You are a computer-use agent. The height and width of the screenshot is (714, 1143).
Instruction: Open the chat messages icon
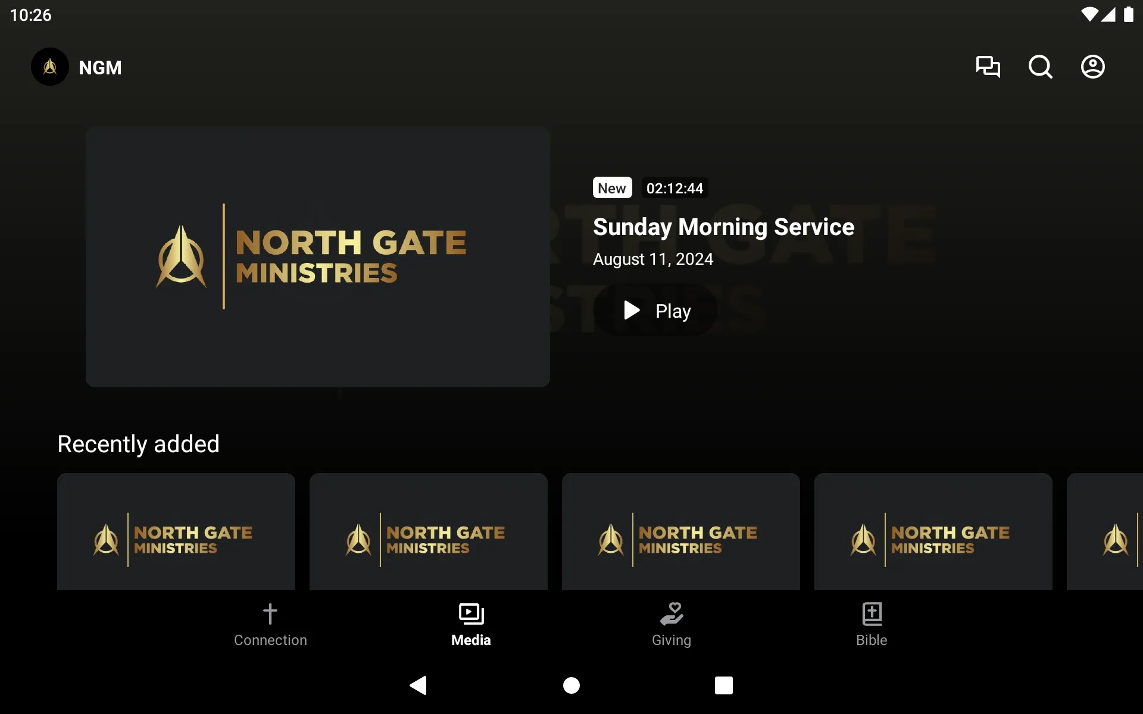click(988, 67)
